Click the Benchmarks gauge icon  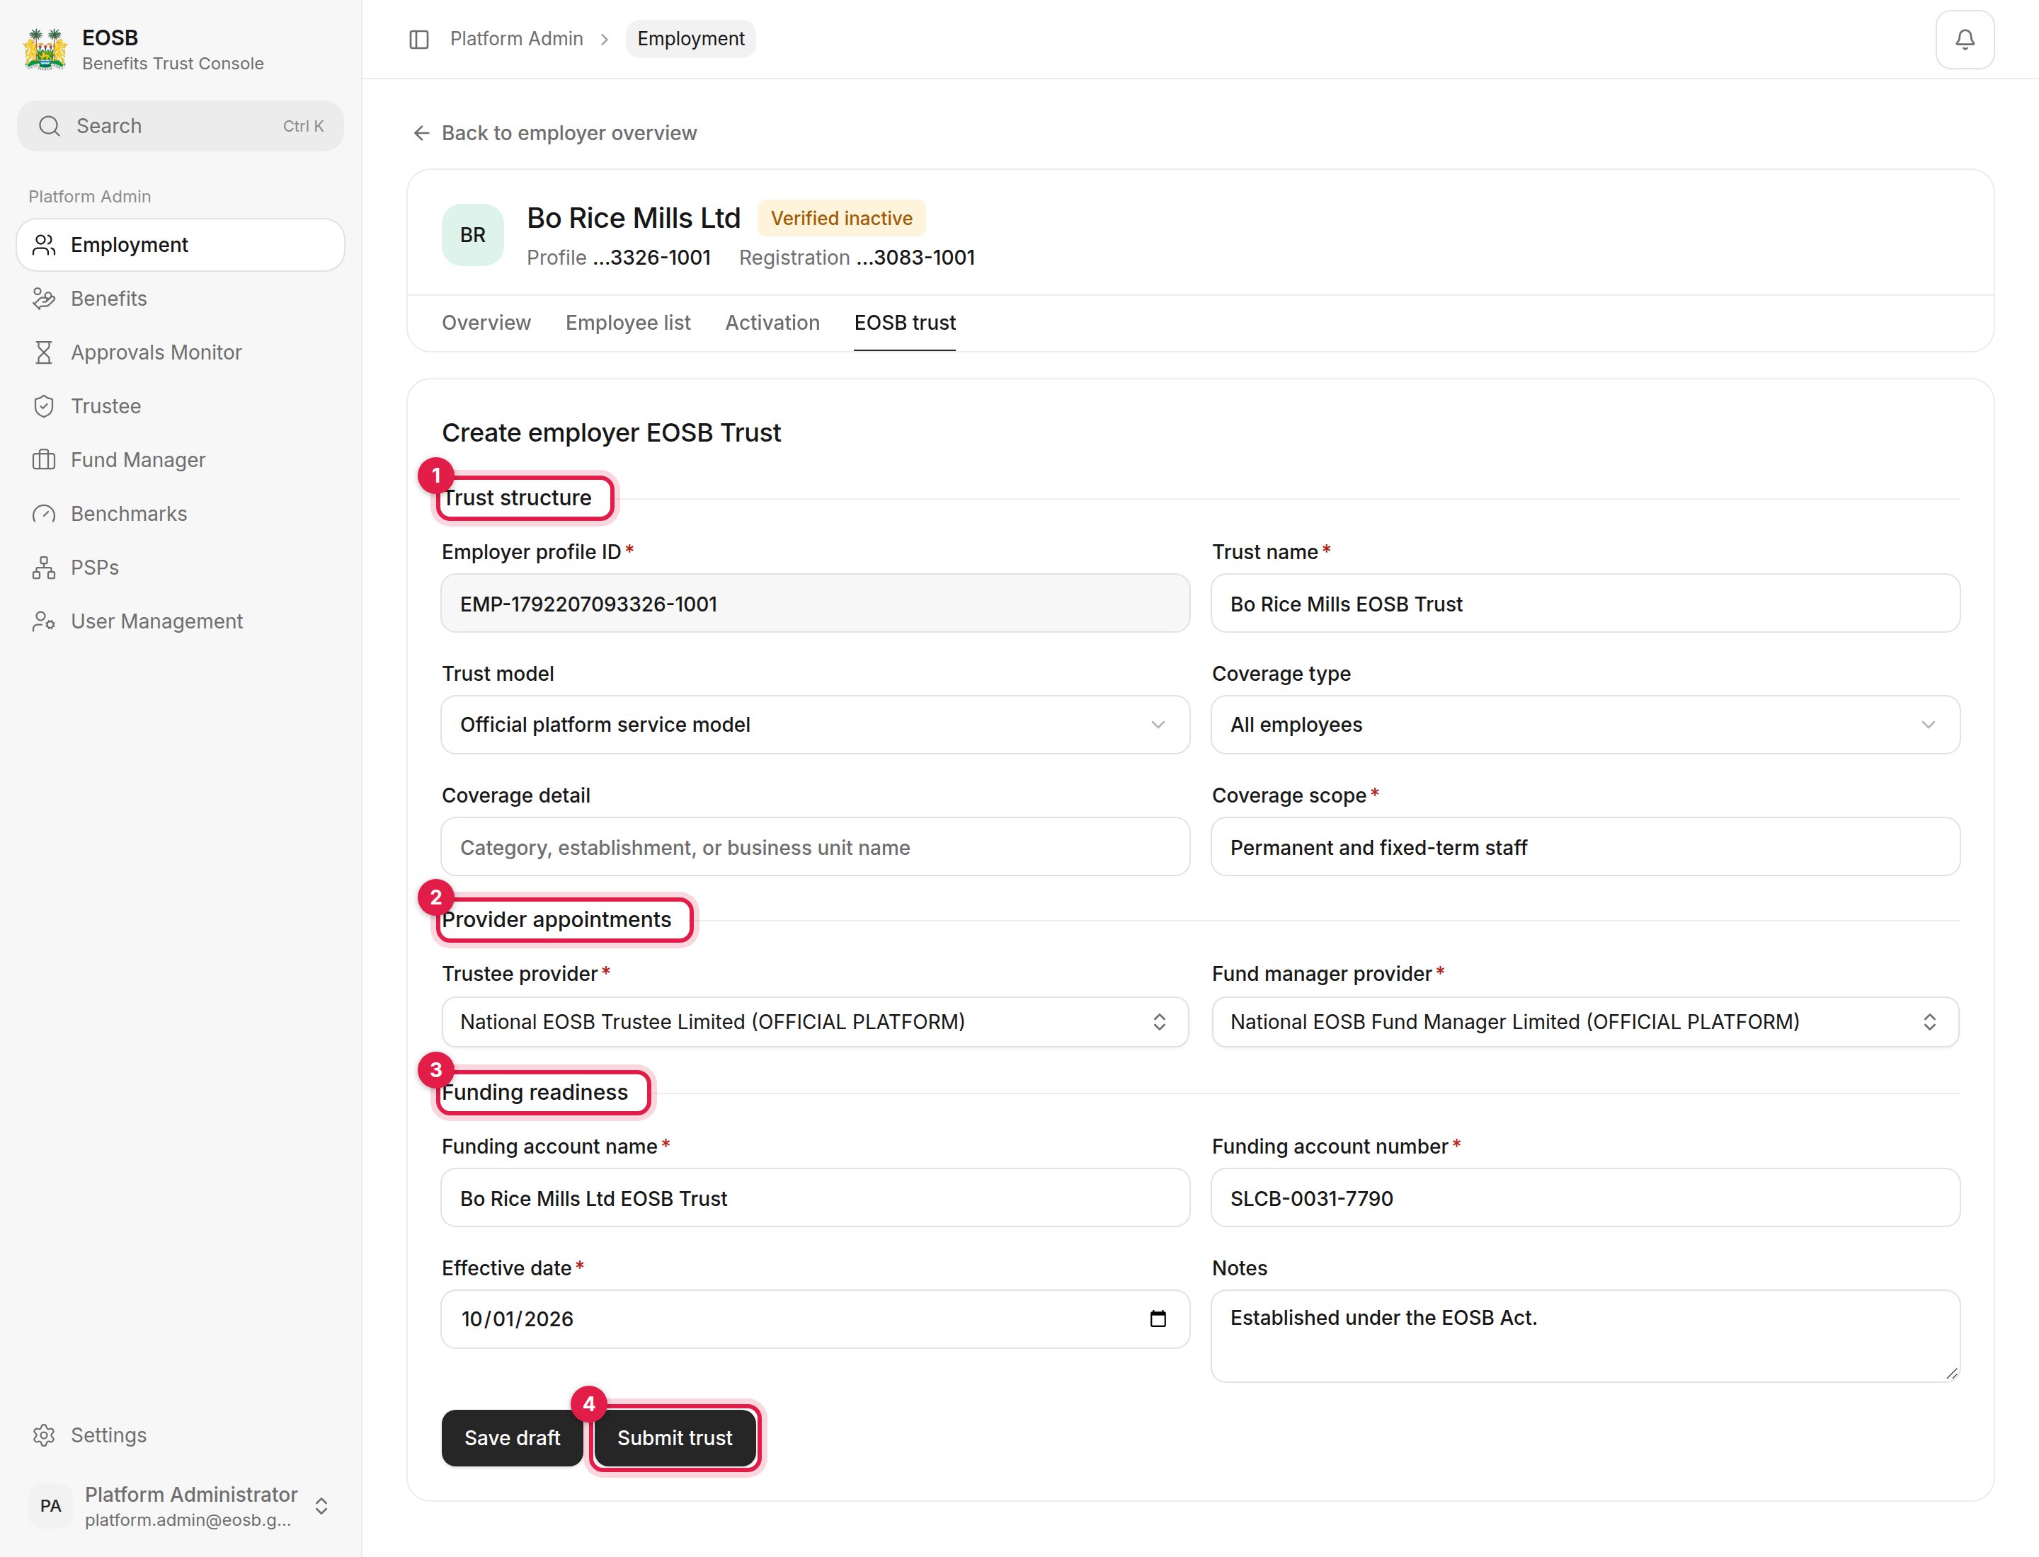(44, 513)
